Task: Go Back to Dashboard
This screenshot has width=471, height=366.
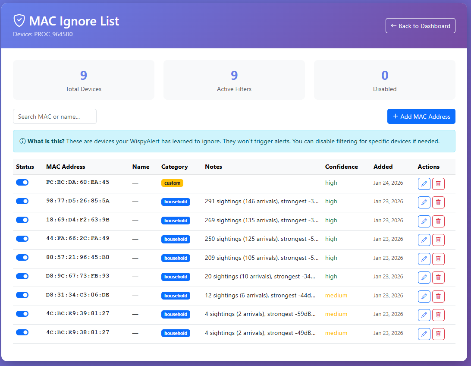Action: coord(420,25)
